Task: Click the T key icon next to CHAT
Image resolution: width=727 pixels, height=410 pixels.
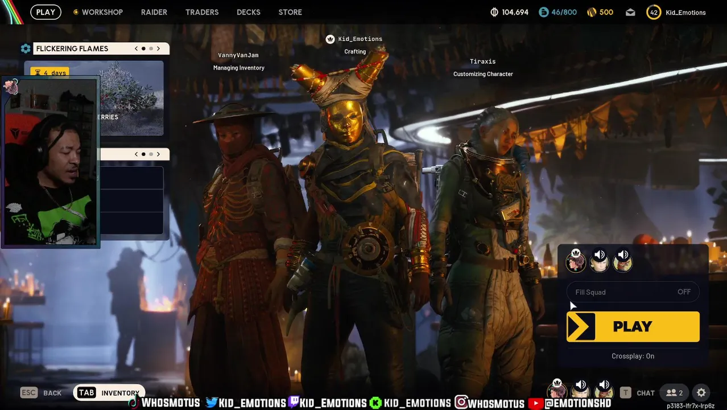Action: (x=626, y=392)
